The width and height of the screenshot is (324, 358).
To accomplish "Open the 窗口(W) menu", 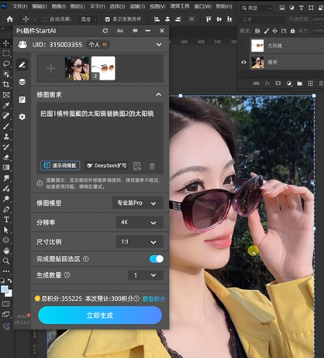I will (203, 6).
